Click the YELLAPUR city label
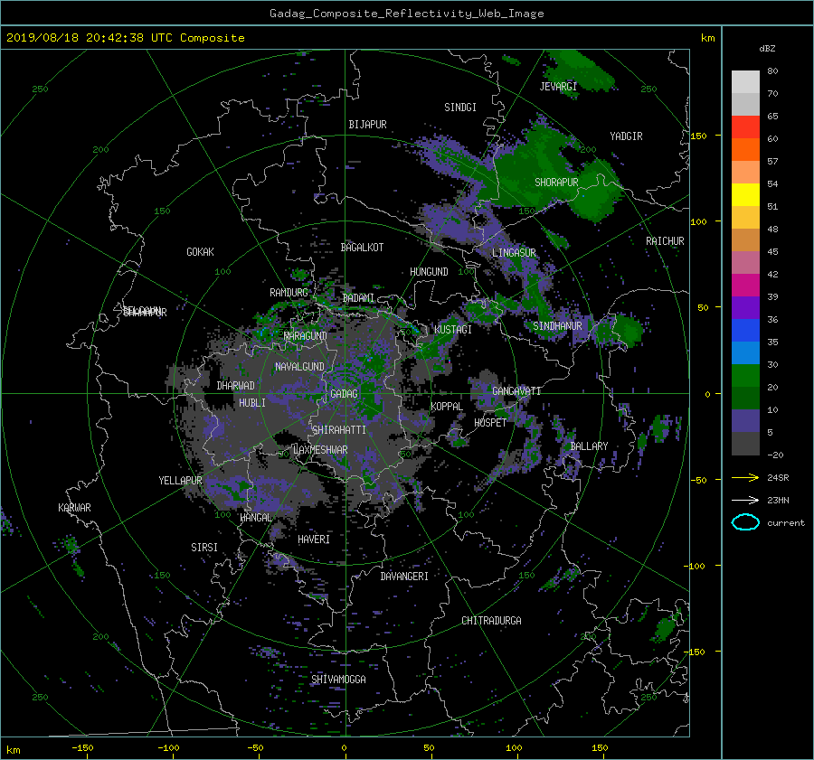The width and height of the screenshot is (814, 760). pos(180,481)
